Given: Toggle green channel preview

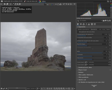Looking at the screenshot, I should tap(51, 5).
